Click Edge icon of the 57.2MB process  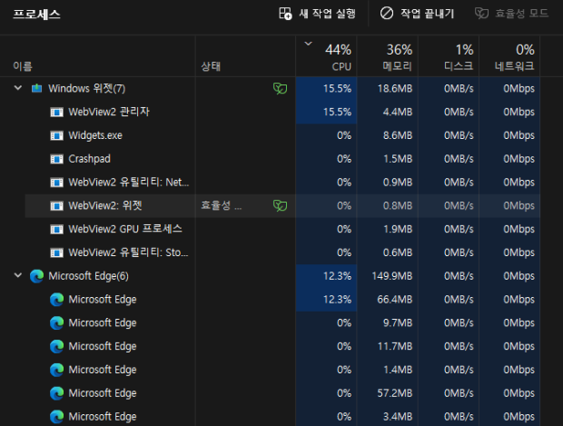[57, 393]
